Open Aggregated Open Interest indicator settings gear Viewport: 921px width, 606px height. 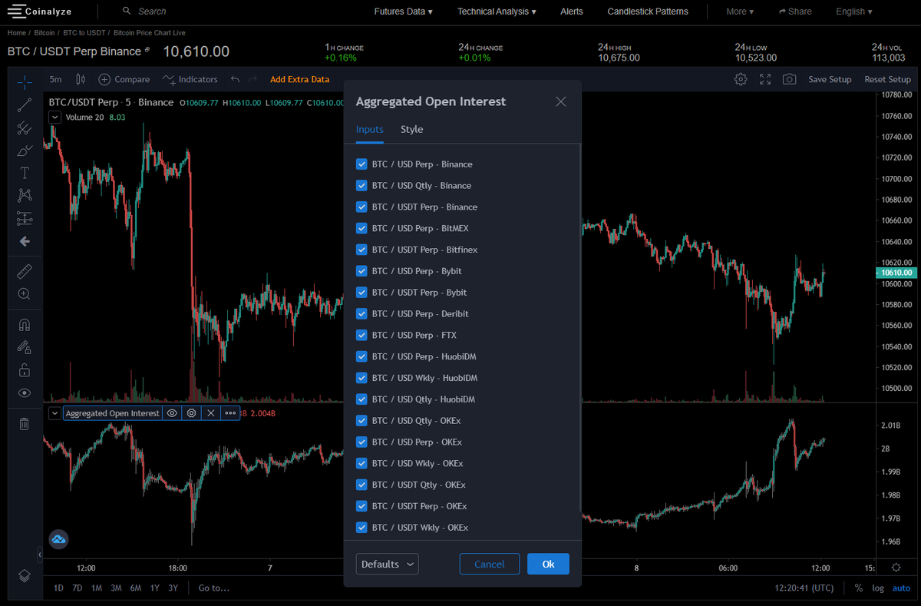(x=191, y=413)
